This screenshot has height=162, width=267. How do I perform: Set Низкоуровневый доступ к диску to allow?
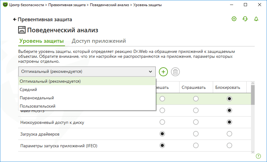pyautogui.click(x=162, y=122)
